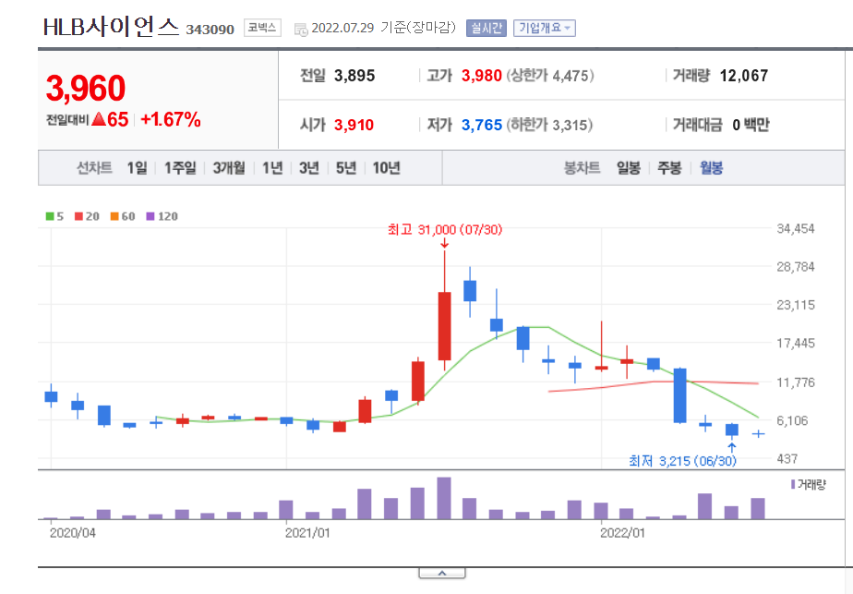
Task: Click the stock code 343090
Action: (x=210, y=30)
